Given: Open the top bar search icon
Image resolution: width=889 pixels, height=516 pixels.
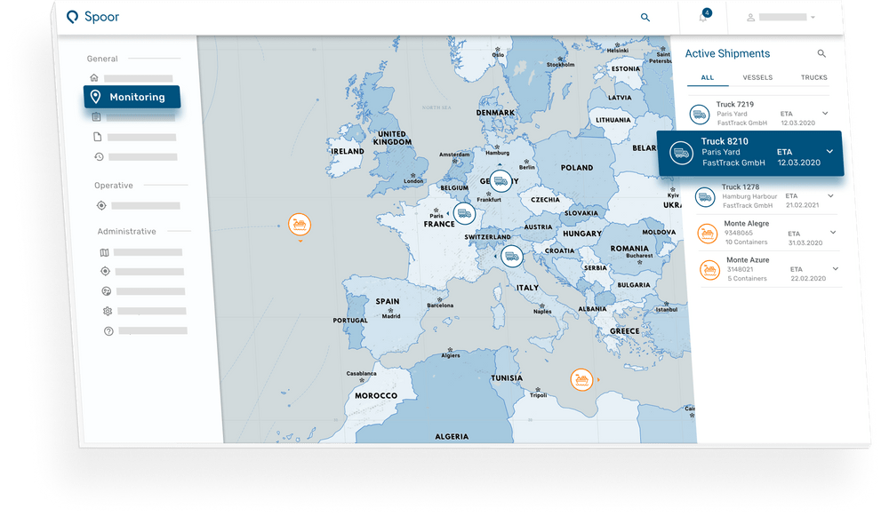Looking at the screenshot, I should [645, 18].
